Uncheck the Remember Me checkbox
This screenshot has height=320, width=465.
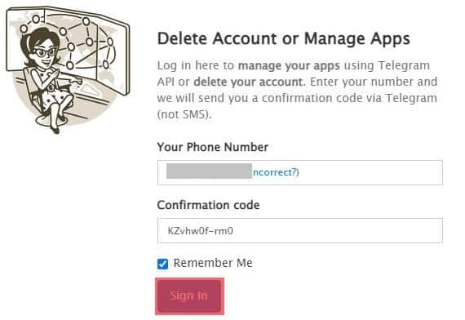pos(162,264)
